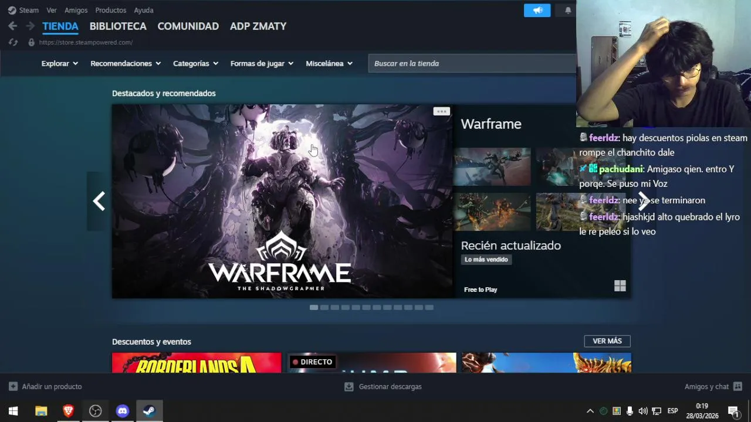This screenshot has width=751, height=422.
Task: Go back with the left arrow
Action: [13, 26]
